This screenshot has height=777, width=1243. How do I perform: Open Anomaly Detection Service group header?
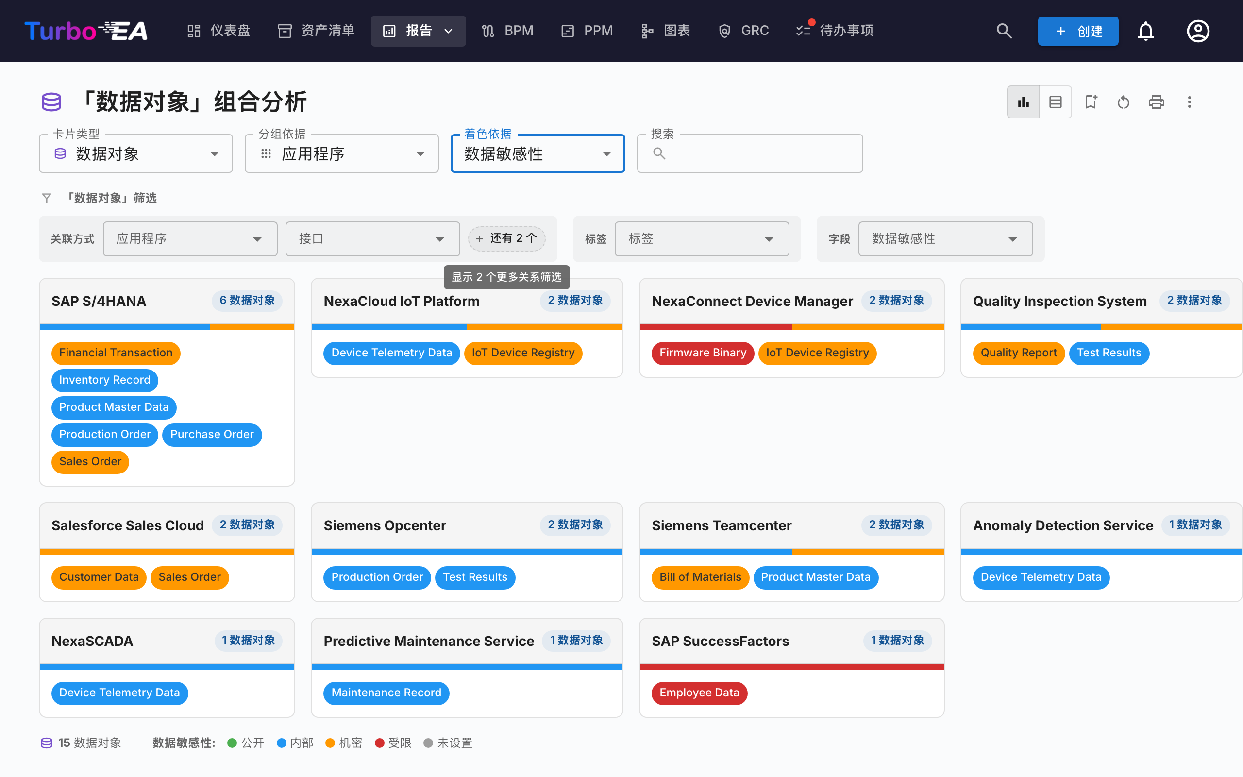(1101, 526)
